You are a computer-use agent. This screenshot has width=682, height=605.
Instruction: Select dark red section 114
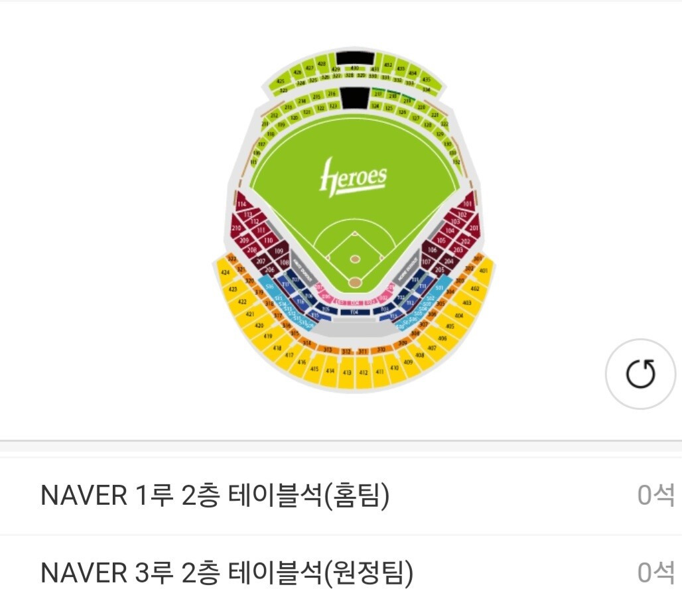pyautogui.click(x=242, y=204)
